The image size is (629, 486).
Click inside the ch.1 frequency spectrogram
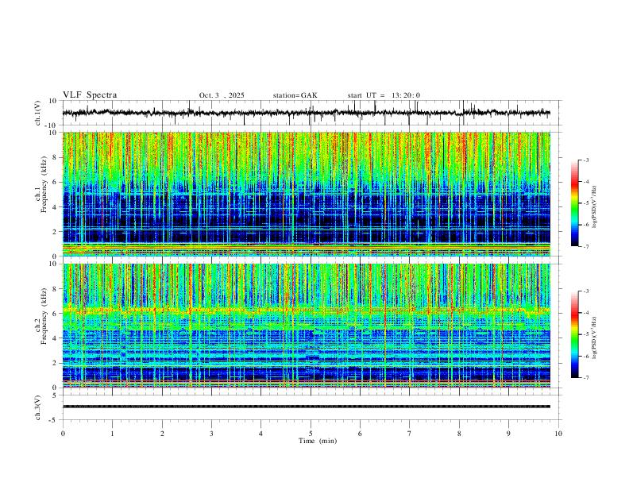tap(306, 194)
